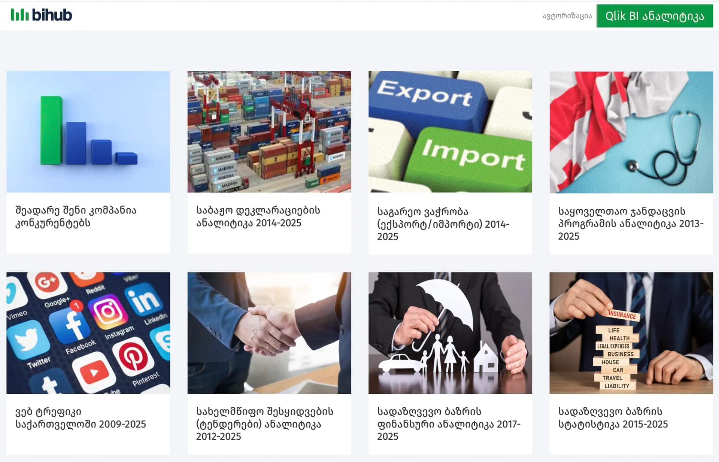Open საგარეო ვაჭრობა 2014-2025 title link
The image size is (719, 462).
443,224
